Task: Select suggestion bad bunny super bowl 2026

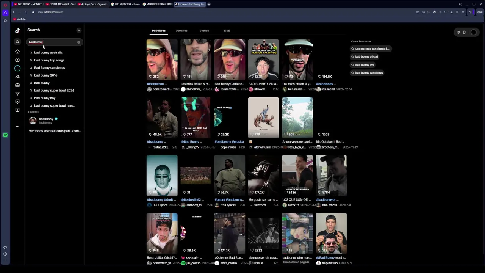Action: (54, 91)
